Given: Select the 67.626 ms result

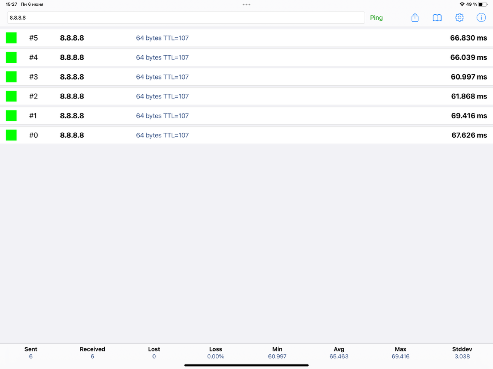Looking at the screenshot, I should [469, 135].
